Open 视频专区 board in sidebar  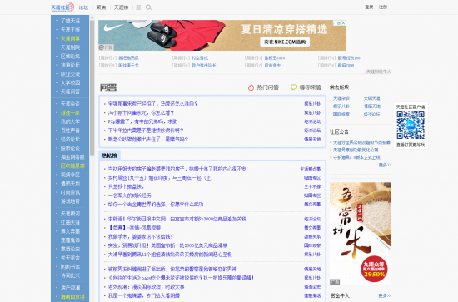tap(70, 175)
